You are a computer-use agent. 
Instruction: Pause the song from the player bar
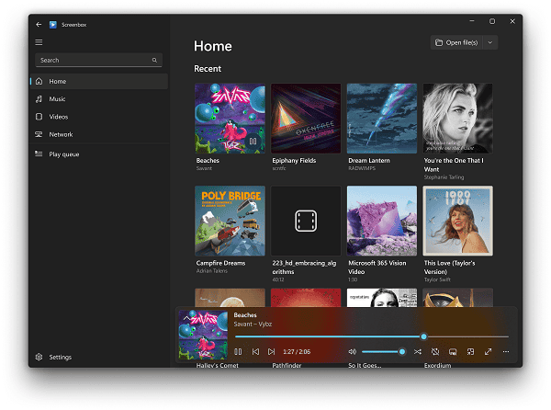[x=238, y=352]
